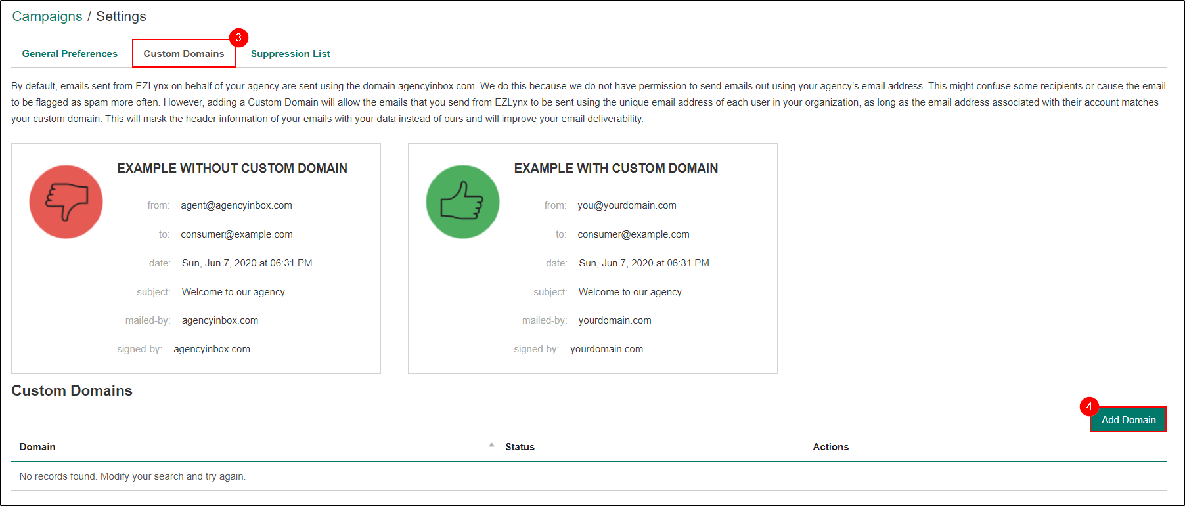Click the 'Custom Domains' section heading

point(72,390)
